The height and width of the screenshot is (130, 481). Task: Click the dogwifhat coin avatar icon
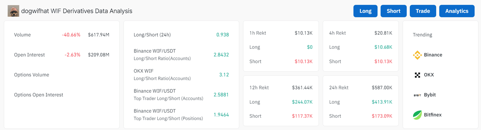[x=13, y=11]
